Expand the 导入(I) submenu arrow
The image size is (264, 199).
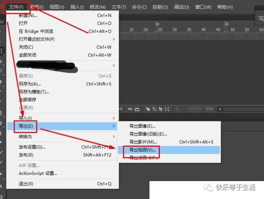click(x=114, y=118)
